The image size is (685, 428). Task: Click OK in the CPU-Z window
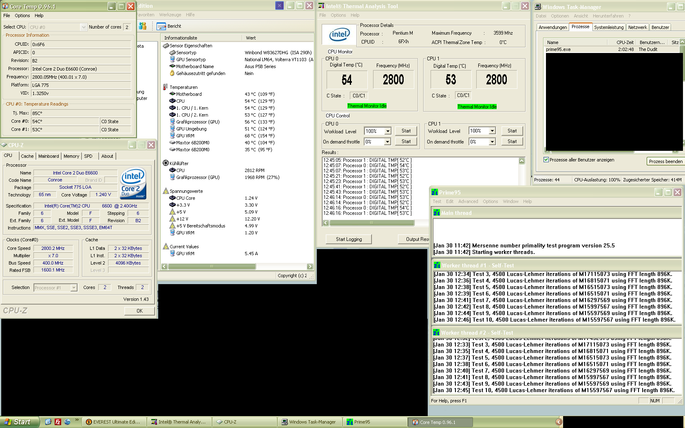click(x=140, y=311)
